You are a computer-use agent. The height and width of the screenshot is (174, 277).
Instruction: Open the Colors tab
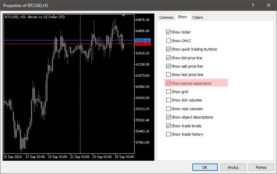[198, 17]
